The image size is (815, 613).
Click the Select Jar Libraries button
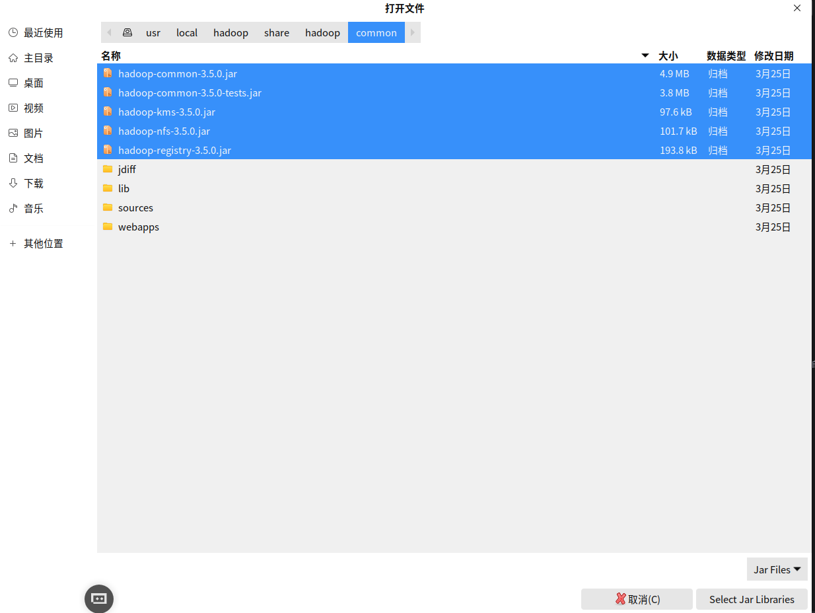(x=752, y=599)
